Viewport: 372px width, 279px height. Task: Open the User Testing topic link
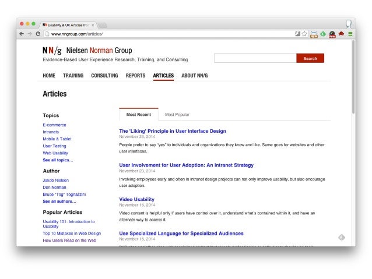click(x=54, y=146)
